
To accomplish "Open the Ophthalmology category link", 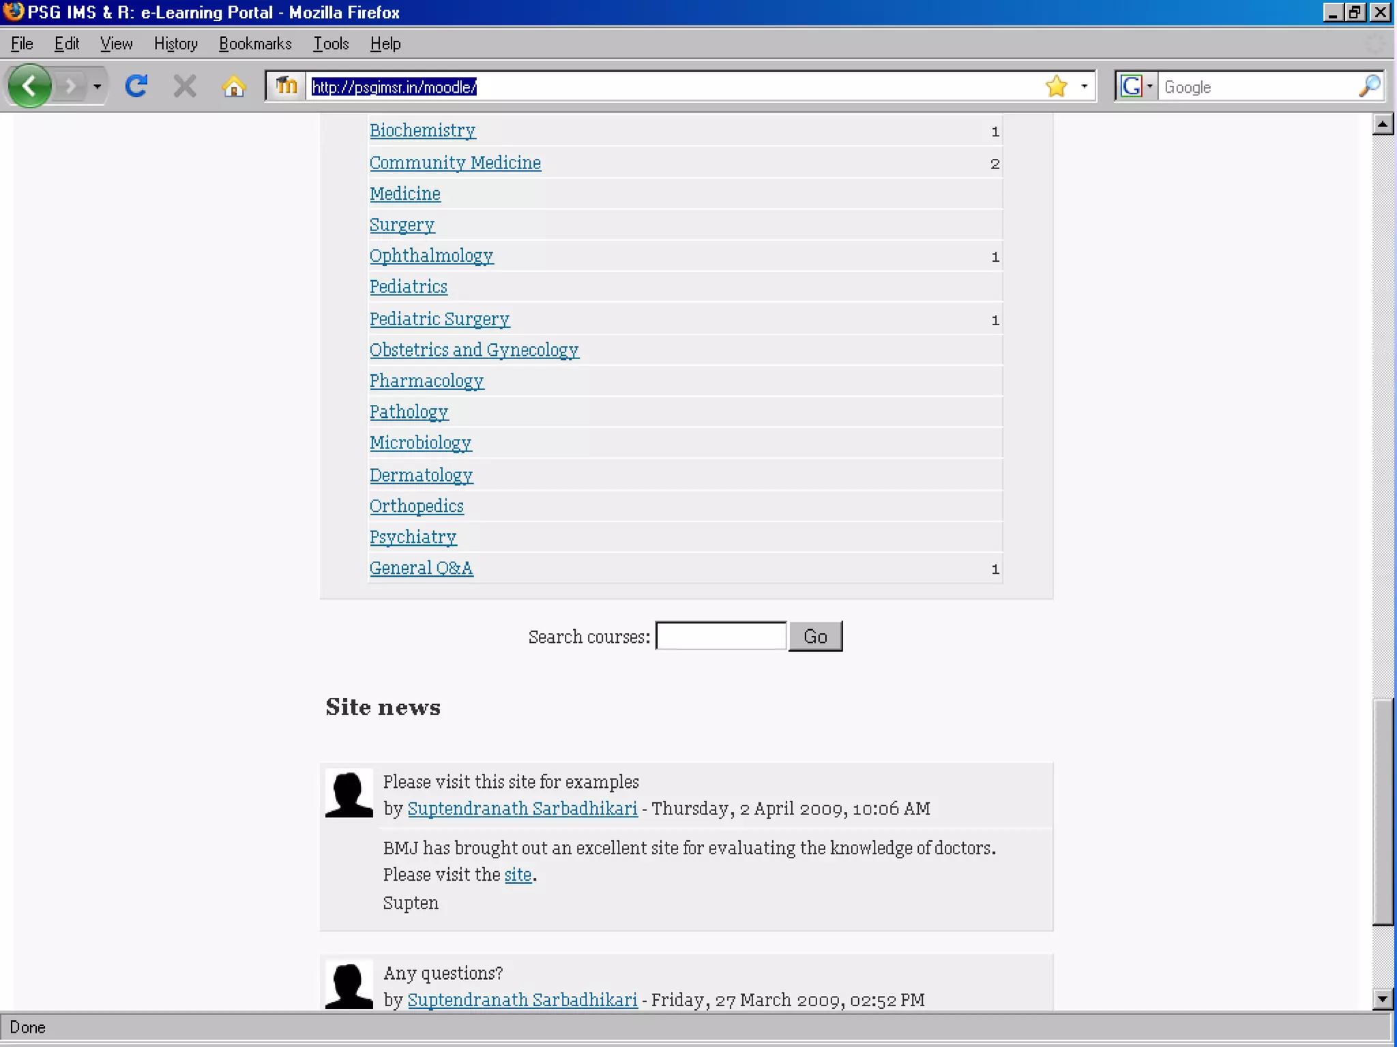I will pos(431,256).
